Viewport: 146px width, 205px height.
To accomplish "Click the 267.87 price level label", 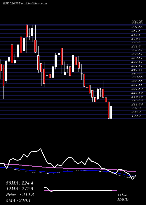I will pos(137,50).
